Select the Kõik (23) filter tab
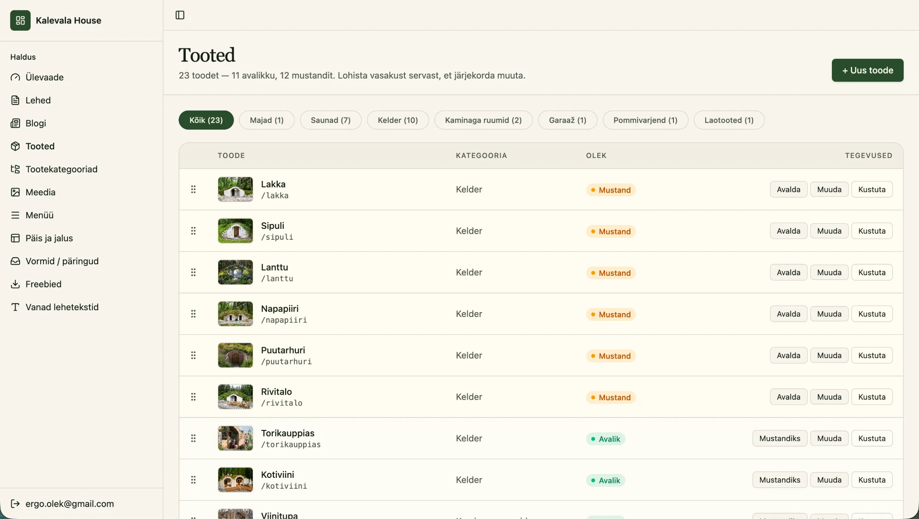Screen dimensions: 919x519 point(206,120)
